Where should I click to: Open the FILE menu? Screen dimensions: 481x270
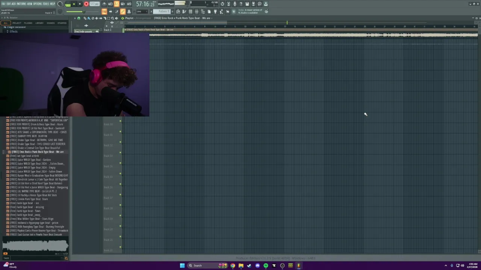click(3, 4)
